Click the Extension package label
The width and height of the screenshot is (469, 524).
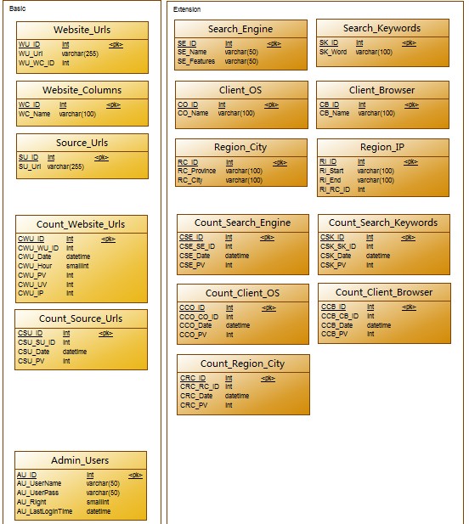click(187, 9)
